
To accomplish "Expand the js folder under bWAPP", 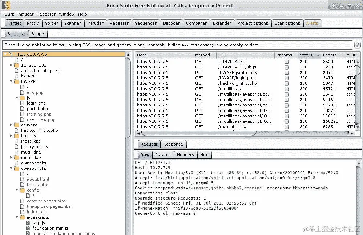I will 17,98.
